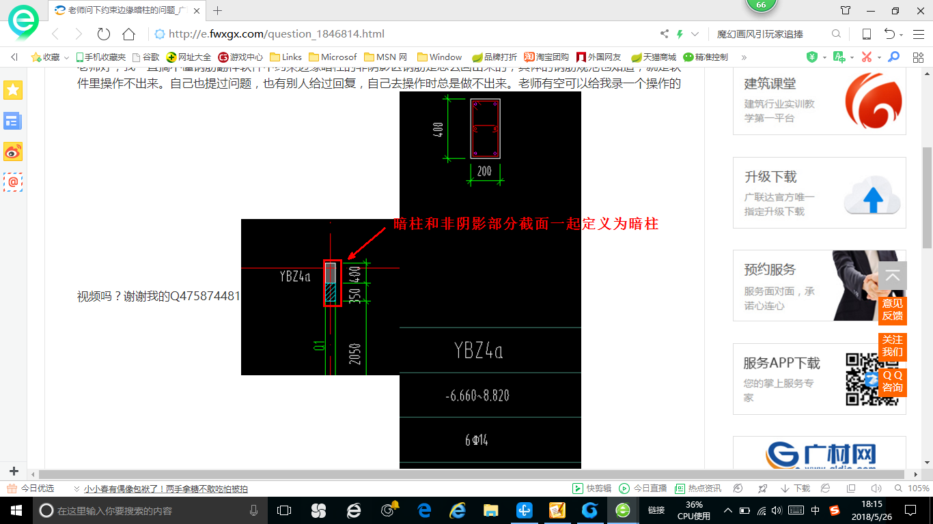Open the Links bookmark folder
Viewport: 933px width, 524px height.
(x=286, y=57)
